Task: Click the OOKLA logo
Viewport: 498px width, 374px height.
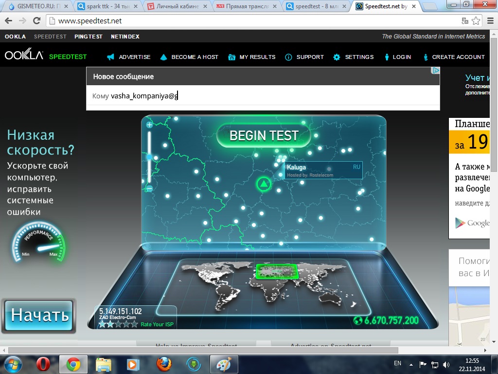Action: [24, 54]
